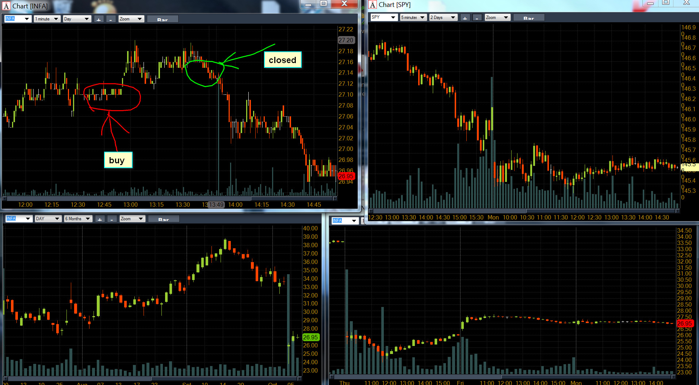Open the Zoom dropdown in the 1-minute INFA chart

coord(131,19)
